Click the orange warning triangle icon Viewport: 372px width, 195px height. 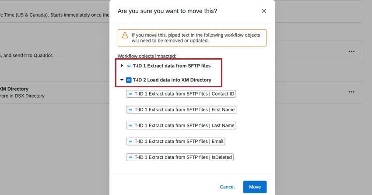(125, 35)
